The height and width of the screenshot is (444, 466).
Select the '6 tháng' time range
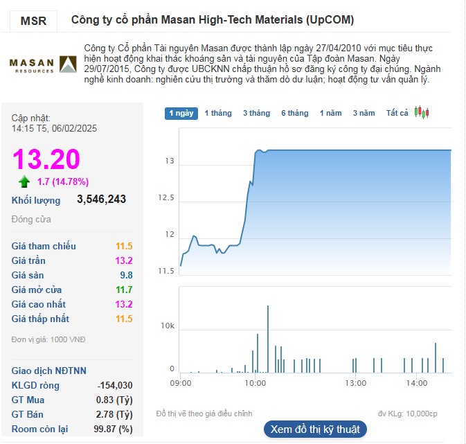pos(294,113)
